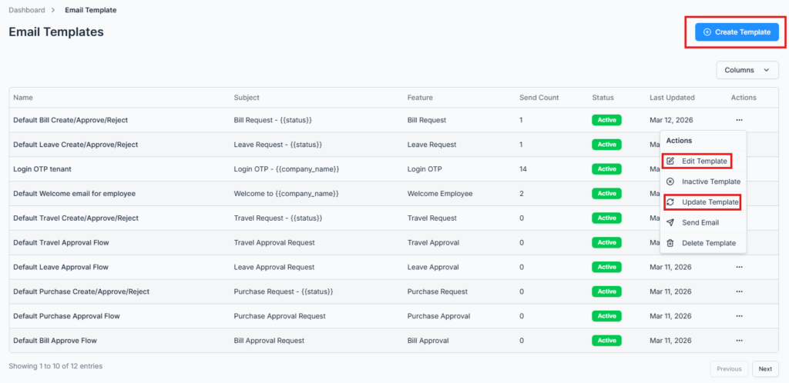Click Active status badge for Login OTP tenant
Screen dimensions: 789x383
pyautogui.click(x=606, y=169)
